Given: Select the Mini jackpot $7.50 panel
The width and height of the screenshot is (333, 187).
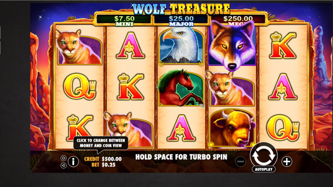Looking at the screenshot, I should (x=124, y=20).
